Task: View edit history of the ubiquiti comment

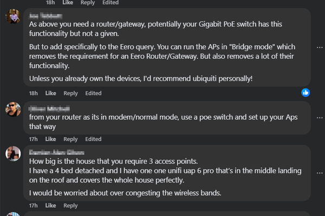Action: pos(93,93)
